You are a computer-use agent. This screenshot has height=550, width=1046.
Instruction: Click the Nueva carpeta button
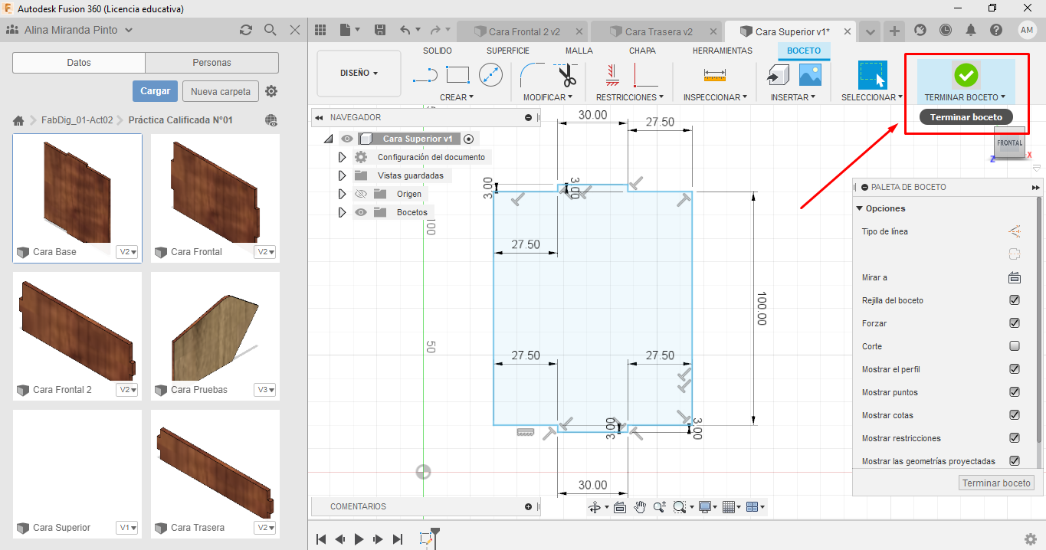point(221,91)
